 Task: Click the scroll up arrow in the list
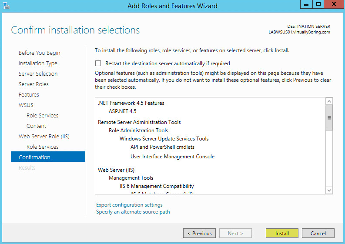pos(329,101)
